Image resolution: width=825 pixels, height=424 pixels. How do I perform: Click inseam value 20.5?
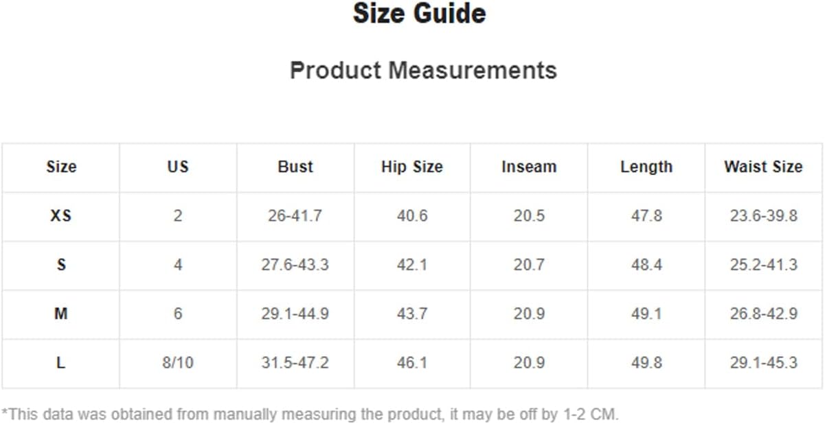[x=529, y=215]
